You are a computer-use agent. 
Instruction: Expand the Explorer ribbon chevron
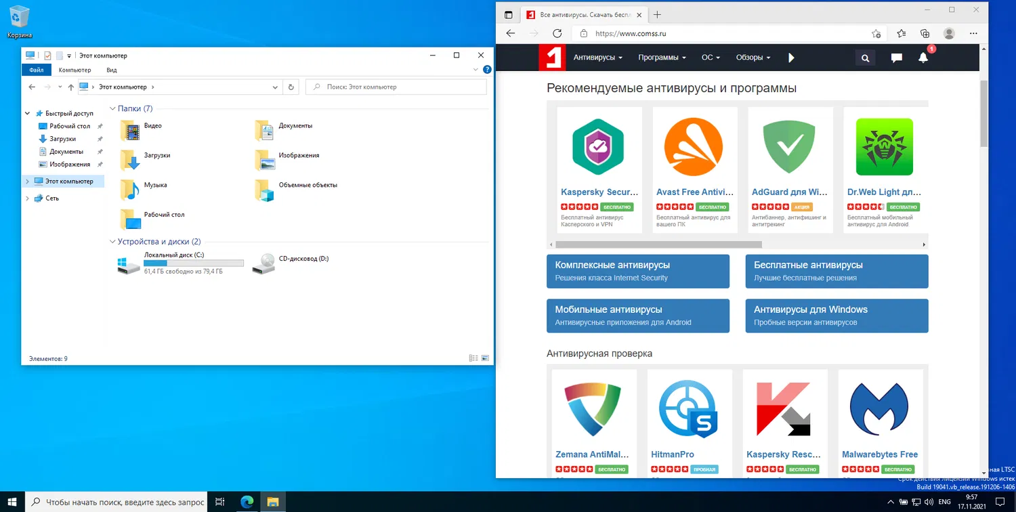pyautogui.click(x=475, y=70)
